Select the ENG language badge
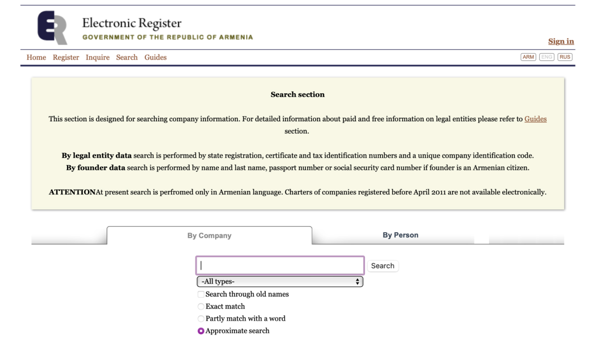596x363 pixels. click(x=547, y=57)
